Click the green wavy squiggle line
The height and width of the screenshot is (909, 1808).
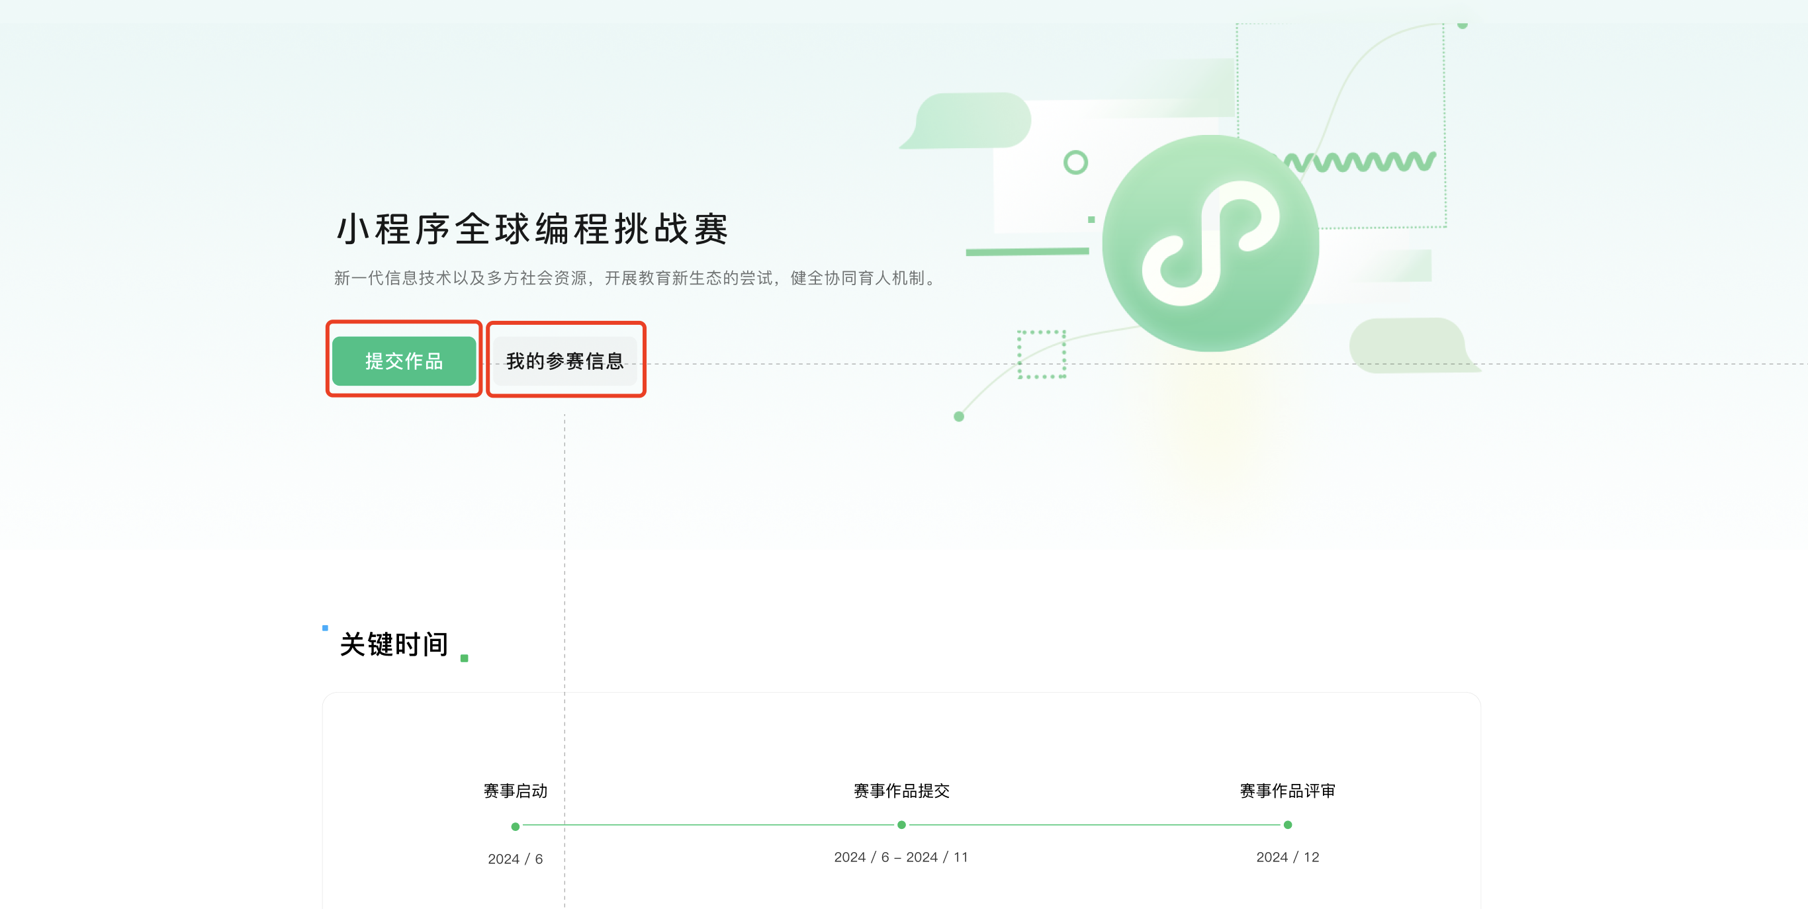coord(1359,162)
